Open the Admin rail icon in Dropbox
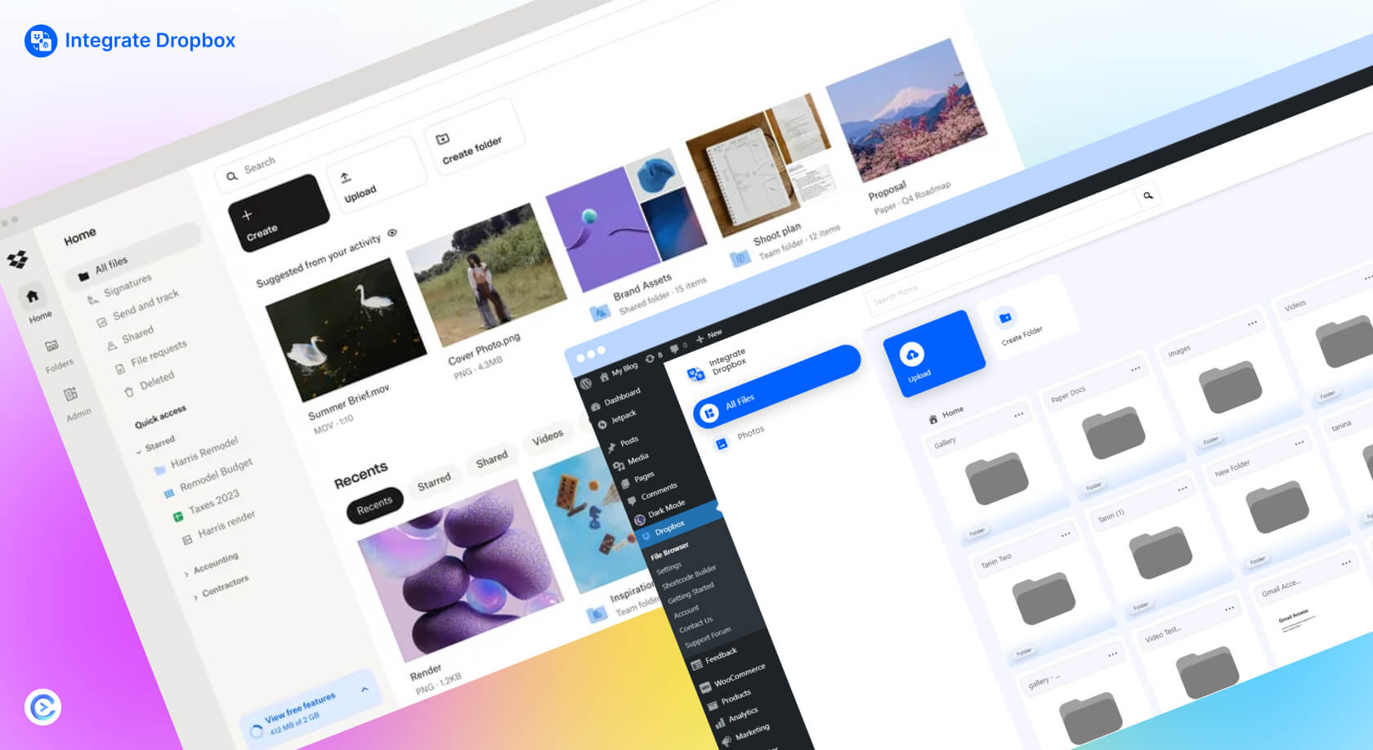 (71, 395)
